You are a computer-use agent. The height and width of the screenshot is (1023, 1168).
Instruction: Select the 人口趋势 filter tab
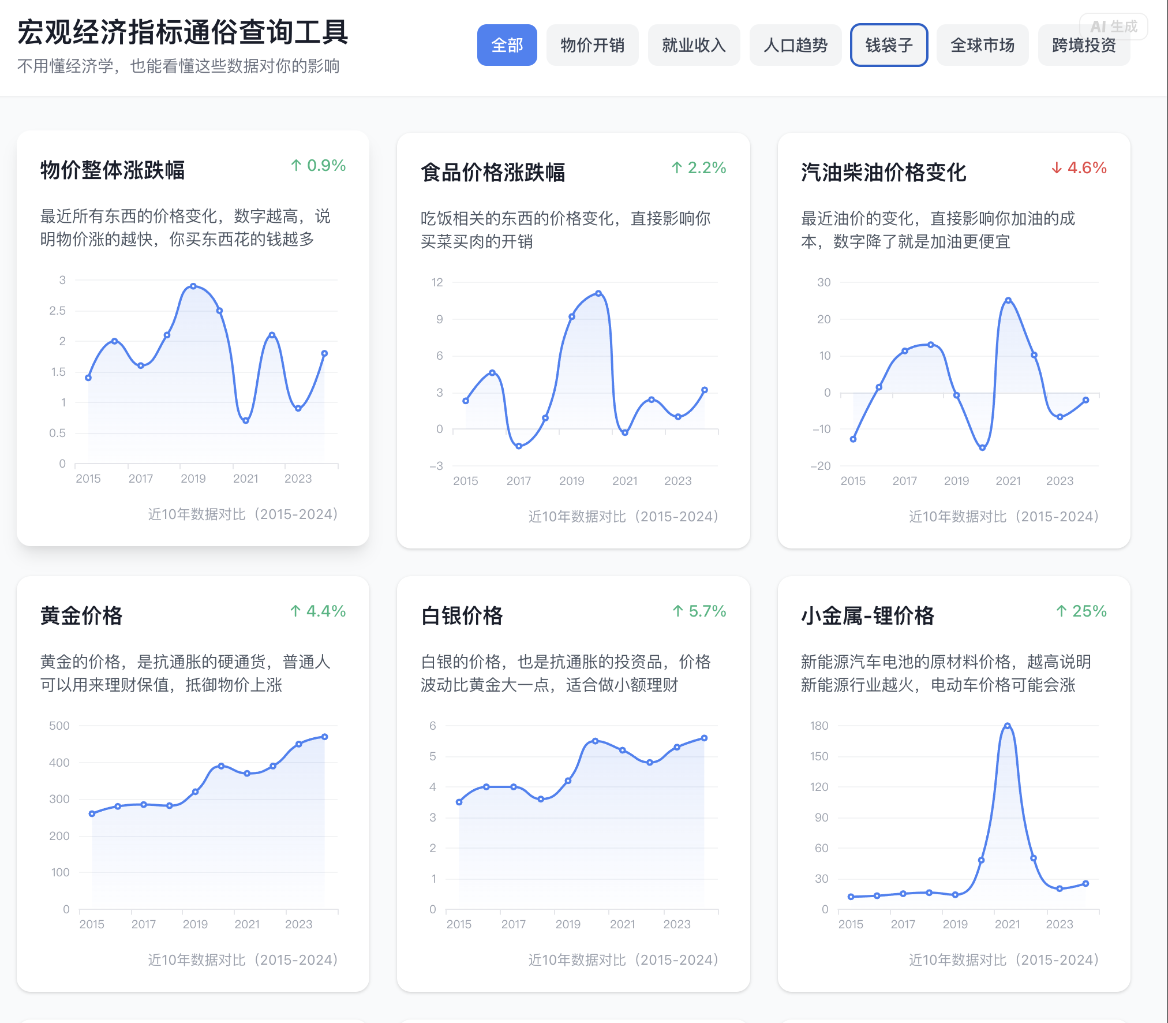click(795, 45)
